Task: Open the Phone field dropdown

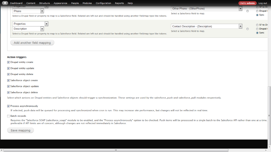Action: click(x=28, y=11)
